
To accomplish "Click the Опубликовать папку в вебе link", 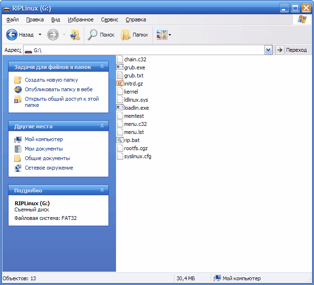I will tap(59, 89).
